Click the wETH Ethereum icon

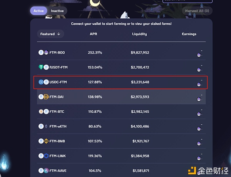tap(46, 126)
